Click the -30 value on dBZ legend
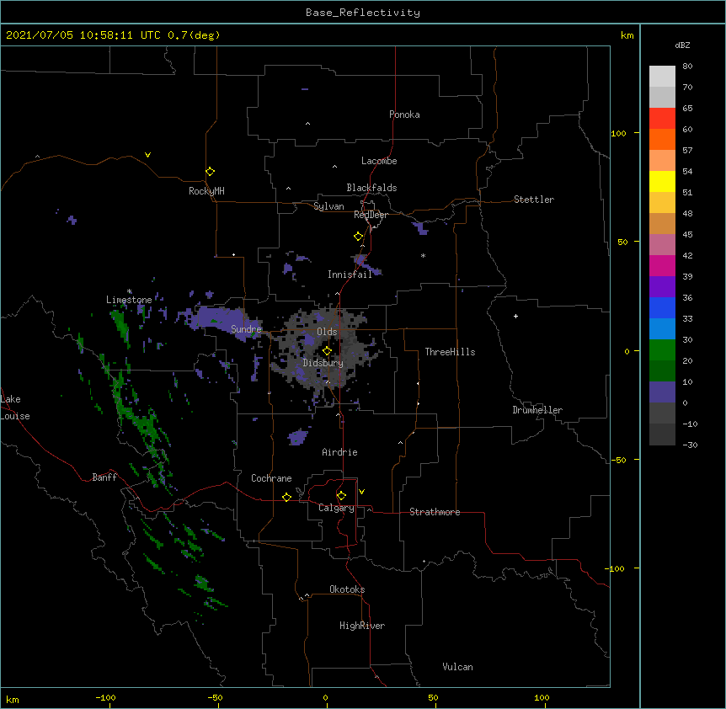The height and width of the screenshot is (709, 726). coord(690,445)
